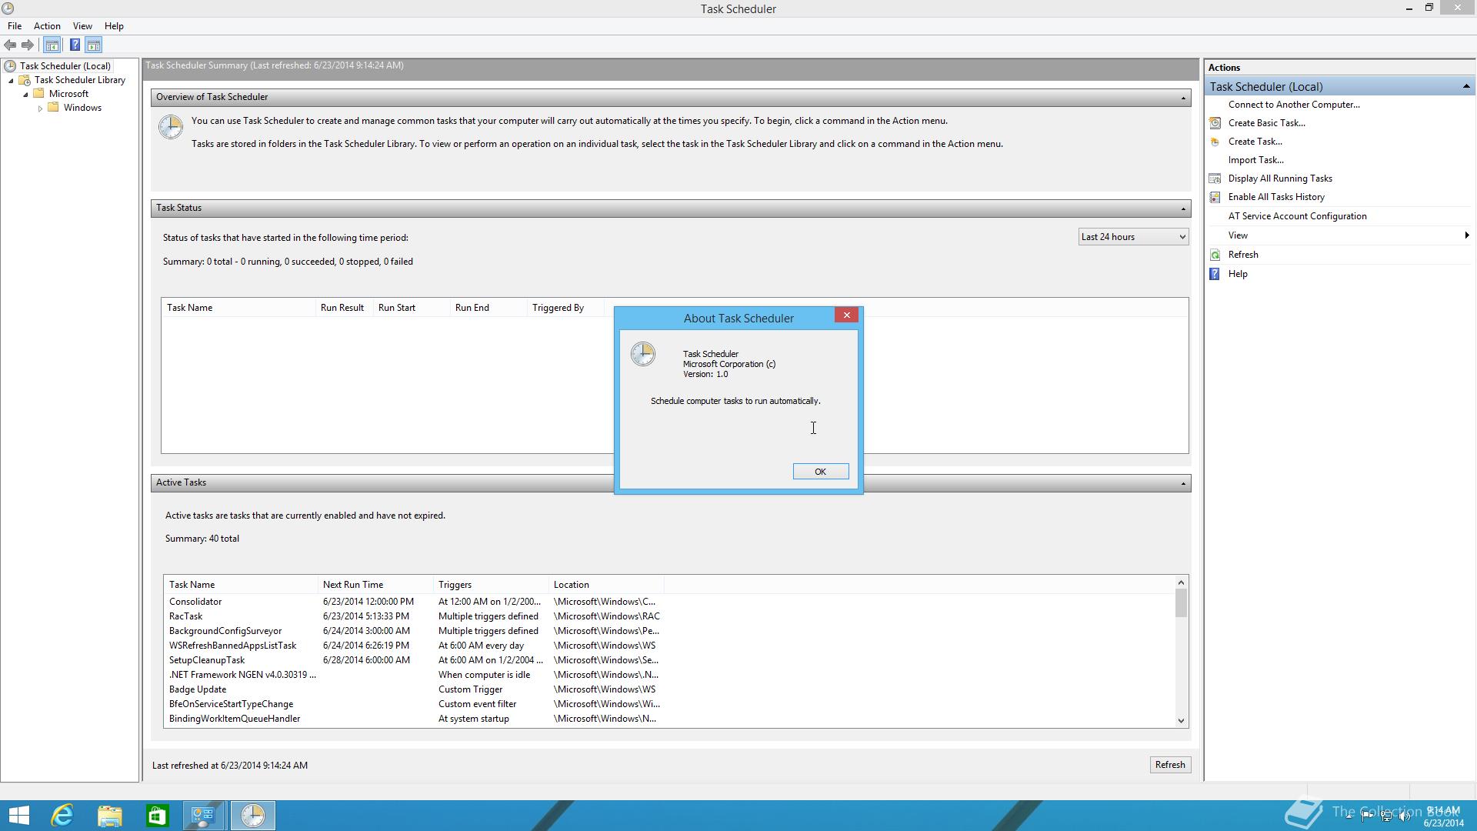Open the View menu

click(82, 26)
